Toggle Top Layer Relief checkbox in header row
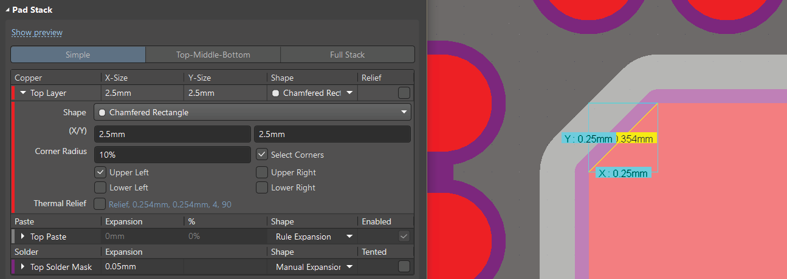The width and height of the screenshot is (787, 279). [404, 93]
